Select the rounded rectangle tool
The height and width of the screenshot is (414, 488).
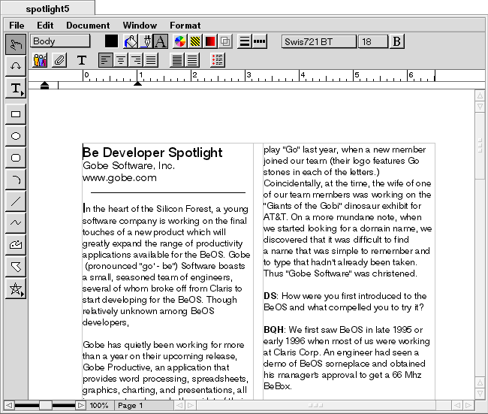[x=16, y=158]
